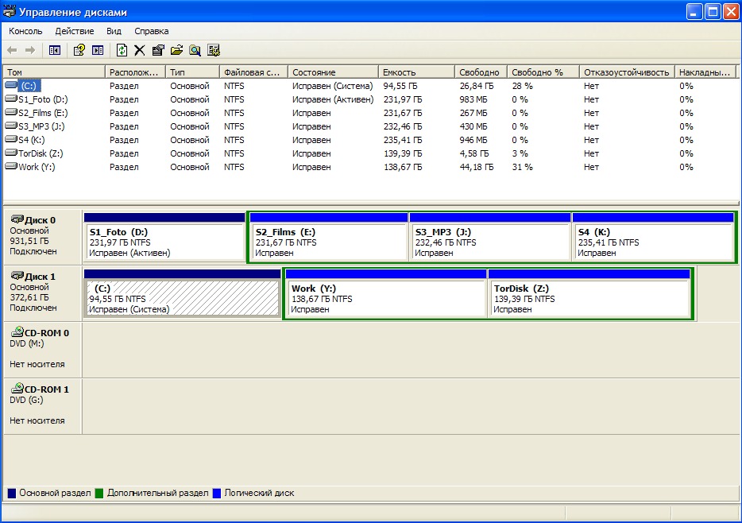742x523 pixels.
Task: Click the Файловая система column header
Action: pyautogui.click(x=252, y=72)
